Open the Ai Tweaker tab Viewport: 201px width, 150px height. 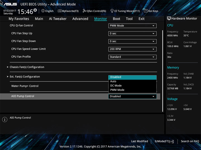(x=58, y=19)
